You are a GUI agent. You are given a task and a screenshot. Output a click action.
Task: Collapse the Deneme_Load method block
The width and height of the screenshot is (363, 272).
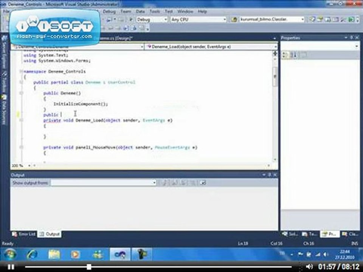[x=21, y=120]
